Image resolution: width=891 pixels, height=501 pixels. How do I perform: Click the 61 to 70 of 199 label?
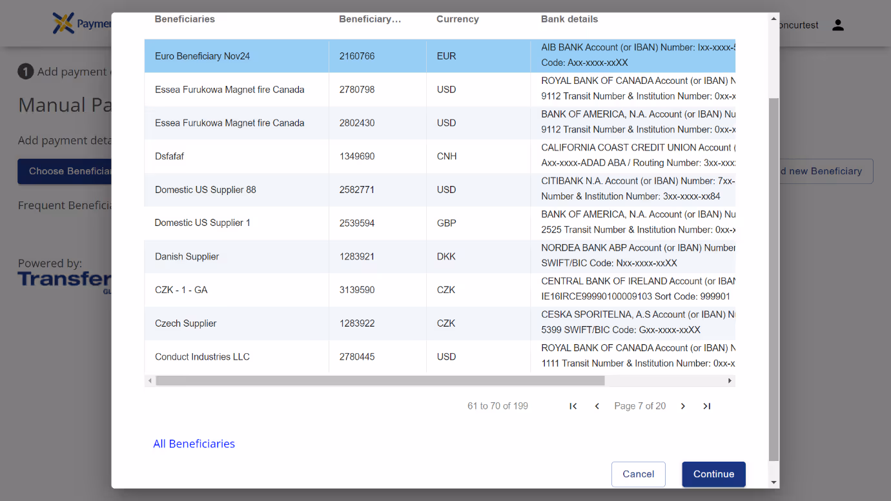click(x=498, y=406)
